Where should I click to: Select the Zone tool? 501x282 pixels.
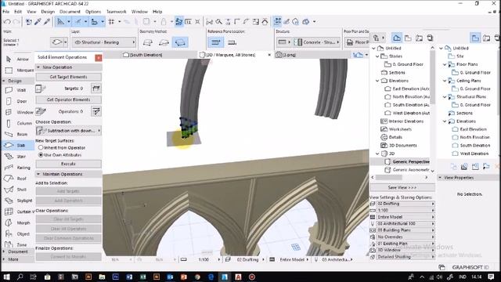19,244
